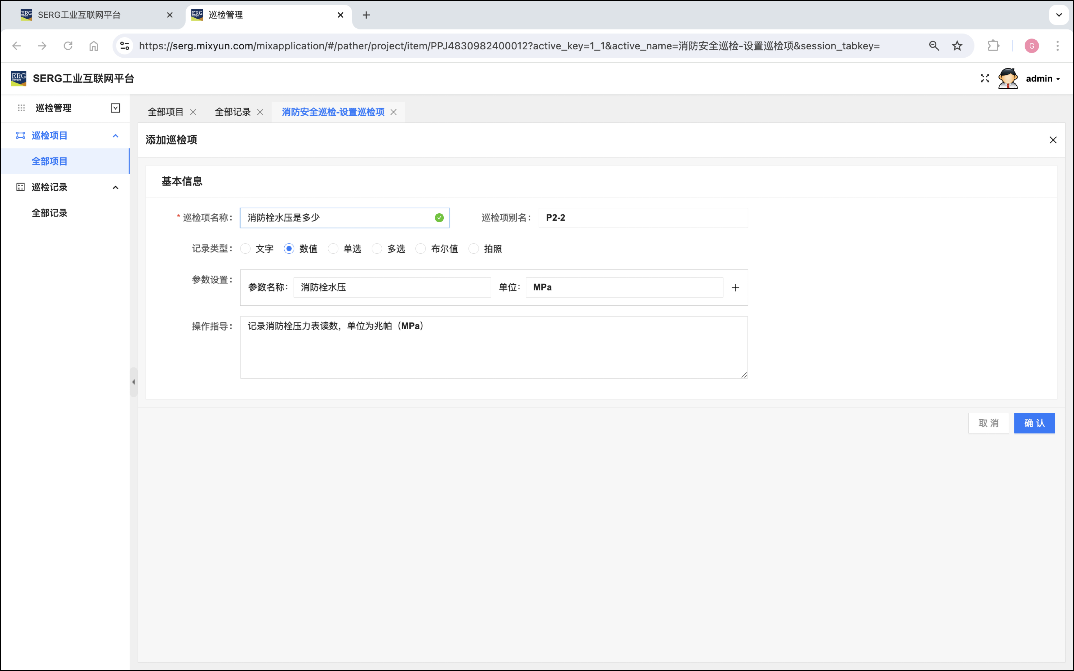Select the 文字 record type radio
Image resolution: width=1074 pixels, height=671 pixels.
[x=245, y=249]
